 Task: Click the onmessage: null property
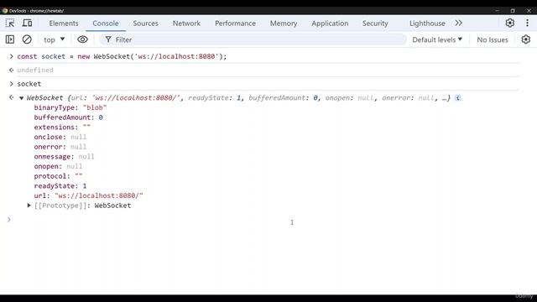[x=64, y=157]
